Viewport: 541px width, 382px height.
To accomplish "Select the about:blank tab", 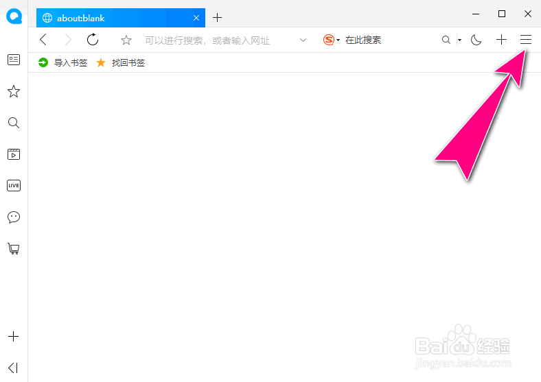I will pyautogui.click(x=120, y=18).
